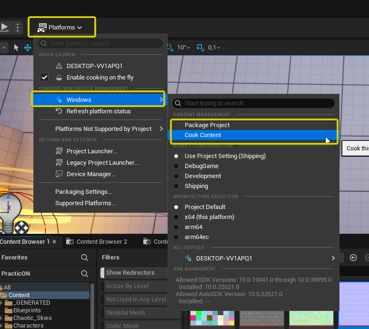The width and height of the screenshot is (369, 329).
Task: Choose the arrow select mode tool
Action: 16,48
